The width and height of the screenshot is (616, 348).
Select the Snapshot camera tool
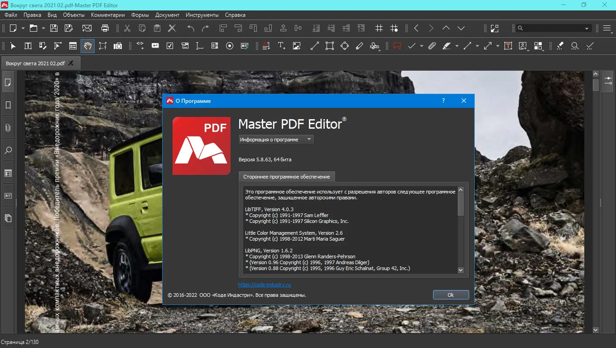pyautogui.click(x=118, y=46)
